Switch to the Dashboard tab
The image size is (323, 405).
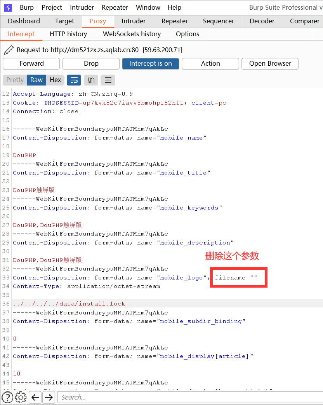click(24, 21)
